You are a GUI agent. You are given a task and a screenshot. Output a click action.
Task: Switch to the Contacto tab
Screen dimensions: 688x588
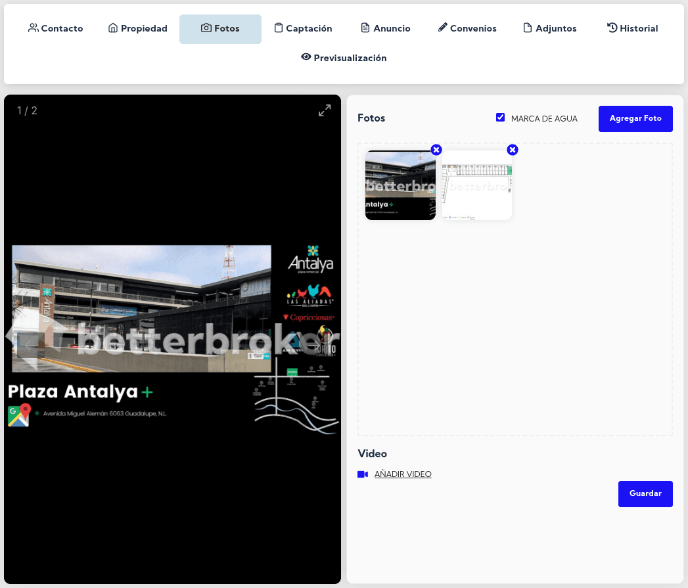tap(56, 29)
